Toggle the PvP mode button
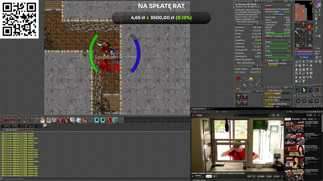 coord(318,36)
